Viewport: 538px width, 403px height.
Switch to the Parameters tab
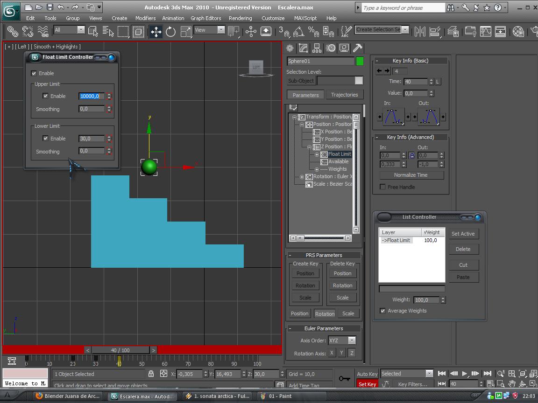pos(305,95)
